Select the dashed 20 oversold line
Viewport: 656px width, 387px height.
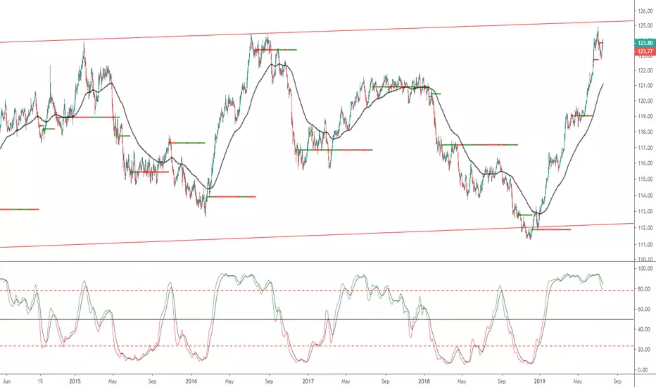(x=317, y=346)
